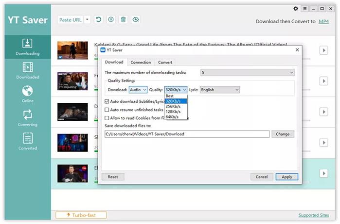Image resolution: width=340 pixels, height=224 pixels.
Task: Open the hamburger menu icon
Action: pyautogui.click(x=305, y=9)
